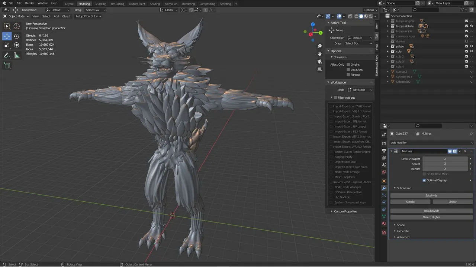
Task: Hide the cola collection eye icon
Action: [472, 51]
